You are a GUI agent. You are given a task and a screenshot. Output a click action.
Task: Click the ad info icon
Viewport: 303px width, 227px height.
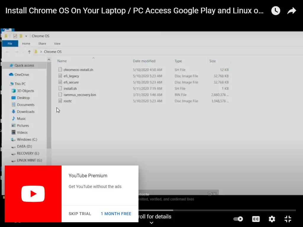[x=209, y=194]
